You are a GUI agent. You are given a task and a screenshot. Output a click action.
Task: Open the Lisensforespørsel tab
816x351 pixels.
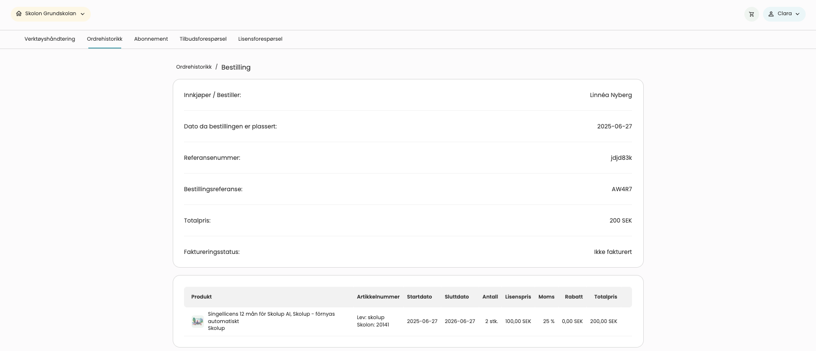pos(260,39)
